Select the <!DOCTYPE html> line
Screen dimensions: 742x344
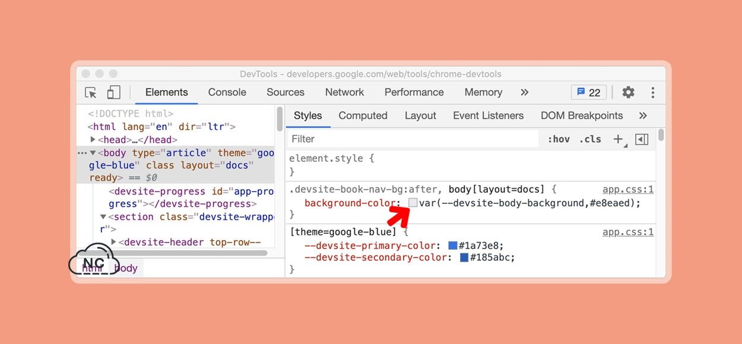(x=131, y=114)
